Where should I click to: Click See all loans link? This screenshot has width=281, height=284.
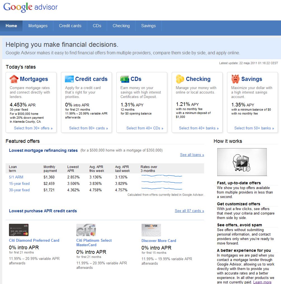tap(192, 155)
